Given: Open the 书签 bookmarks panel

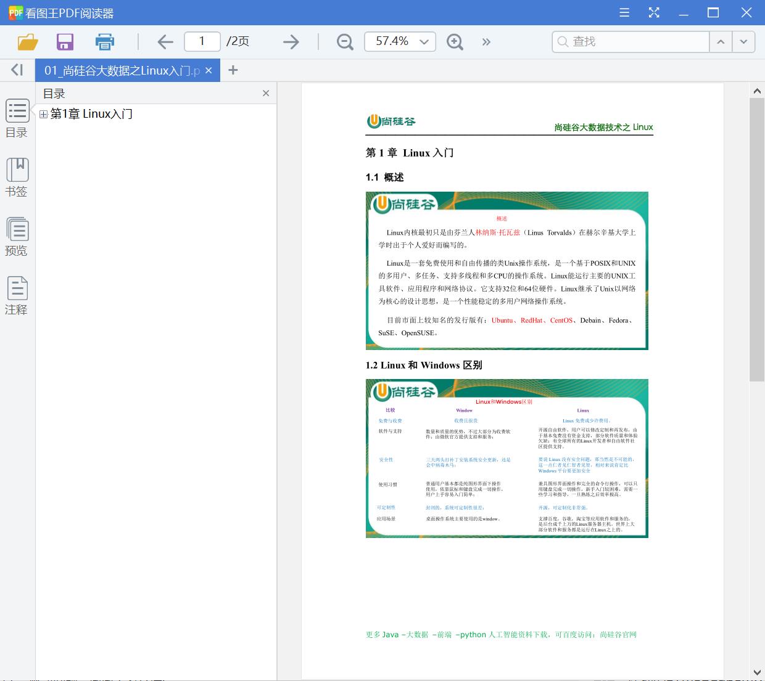Looking at the screenshot, I should coord(17,177).
